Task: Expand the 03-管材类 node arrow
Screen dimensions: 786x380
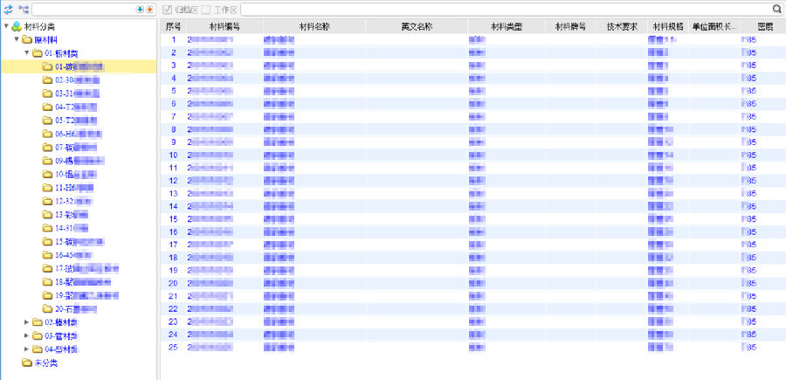Action: coord(26,335)
